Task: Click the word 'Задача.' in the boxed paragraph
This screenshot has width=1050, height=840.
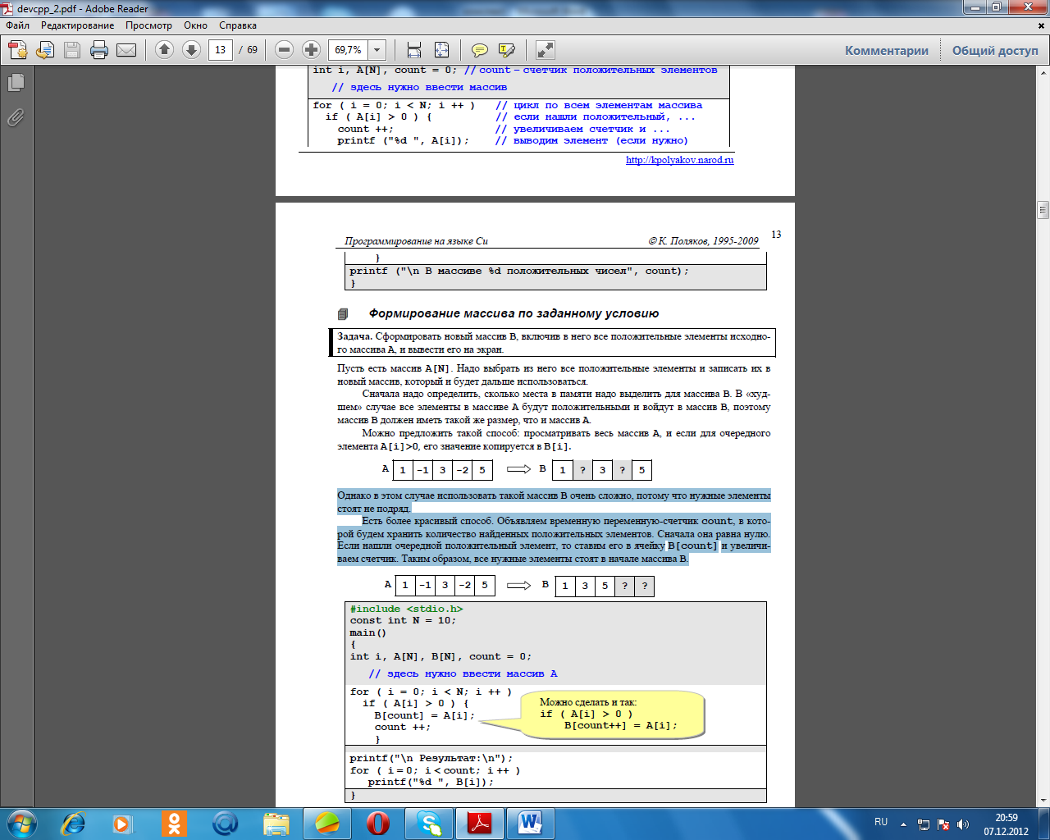Action: [x=354, y=336]
